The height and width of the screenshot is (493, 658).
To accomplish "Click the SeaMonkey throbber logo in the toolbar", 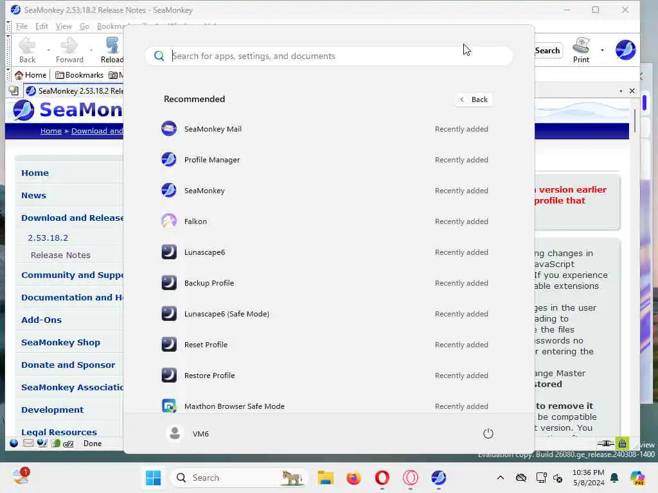I will pos(625,50).
